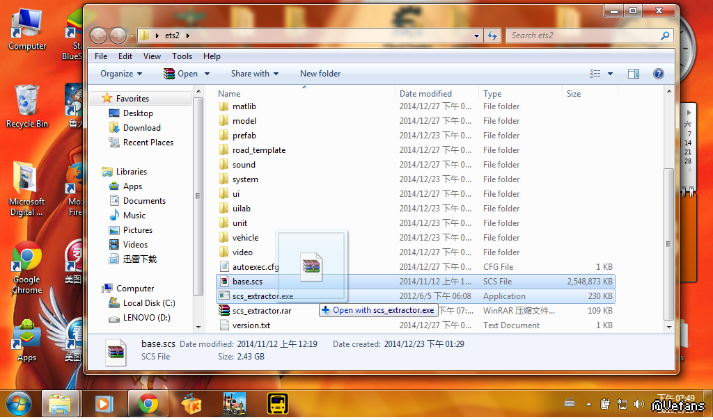Screen dimensions: 713x420
Task: Select the road_template folder
Action: point(259,150)
